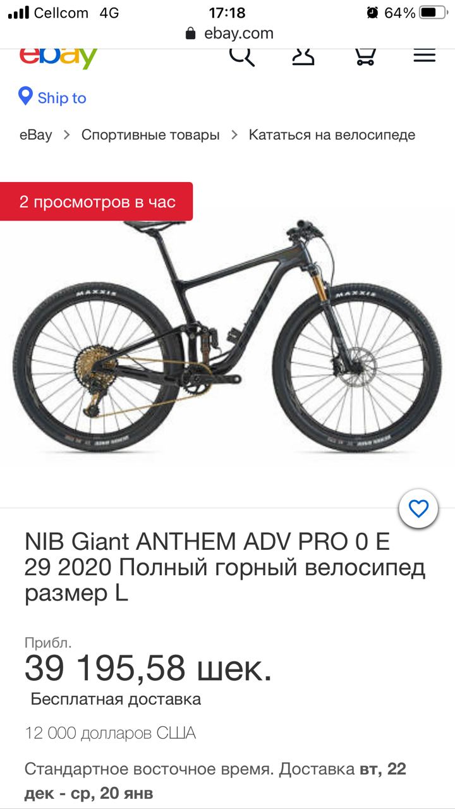
Task: Expand chevron after Спортивные товары breadcrumb
Action: (x=234, y=135)
